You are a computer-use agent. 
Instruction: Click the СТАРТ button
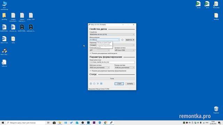pos(119,84)
